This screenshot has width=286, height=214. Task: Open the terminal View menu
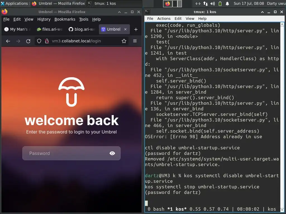coord(190,19)
